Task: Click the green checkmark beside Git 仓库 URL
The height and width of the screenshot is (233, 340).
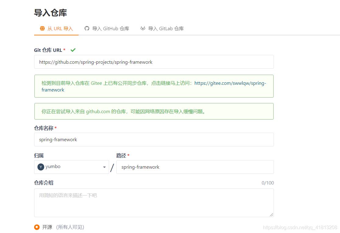Action: (x=73, y=50)
